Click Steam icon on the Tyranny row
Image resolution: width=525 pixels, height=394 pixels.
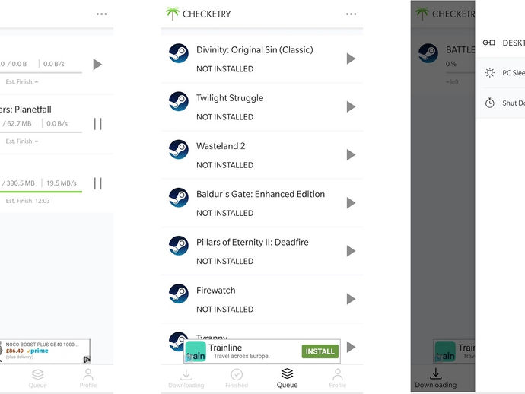click(177, 341)
